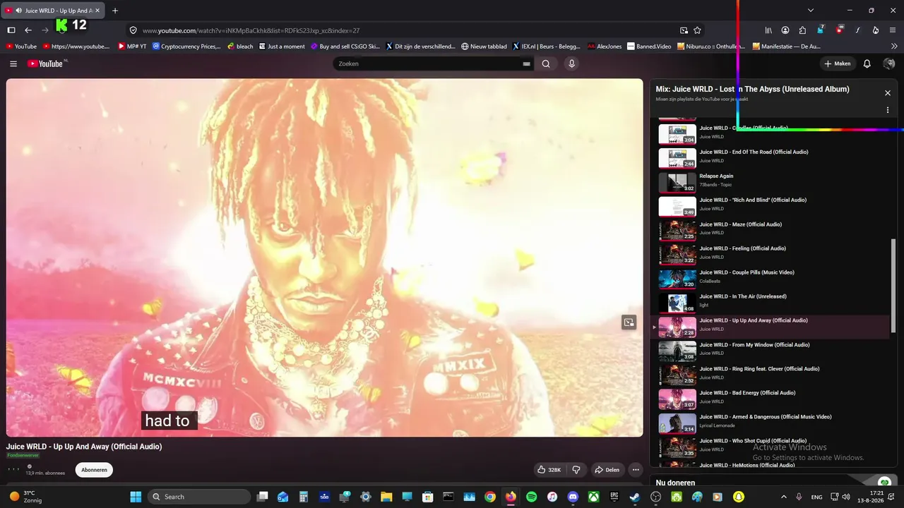This screenshot has height=508, width=904.
Task: Go back to the previous page
Action: click(x=28, y=30)
